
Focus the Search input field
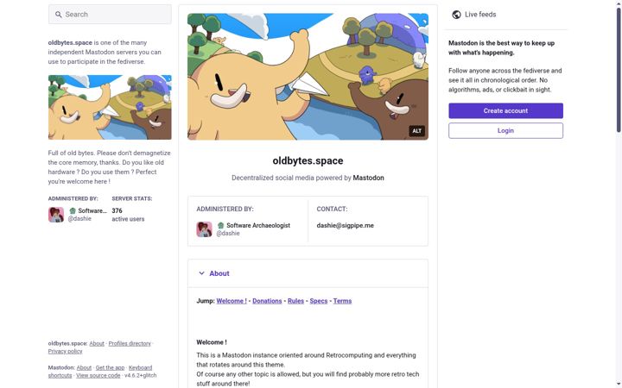pyautogui.click(x=110, y=15)
